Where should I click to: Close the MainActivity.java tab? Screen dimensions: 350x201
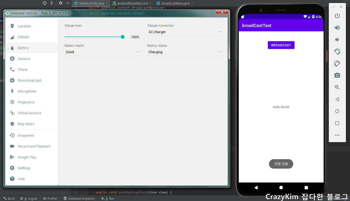(x=107, y=3)
